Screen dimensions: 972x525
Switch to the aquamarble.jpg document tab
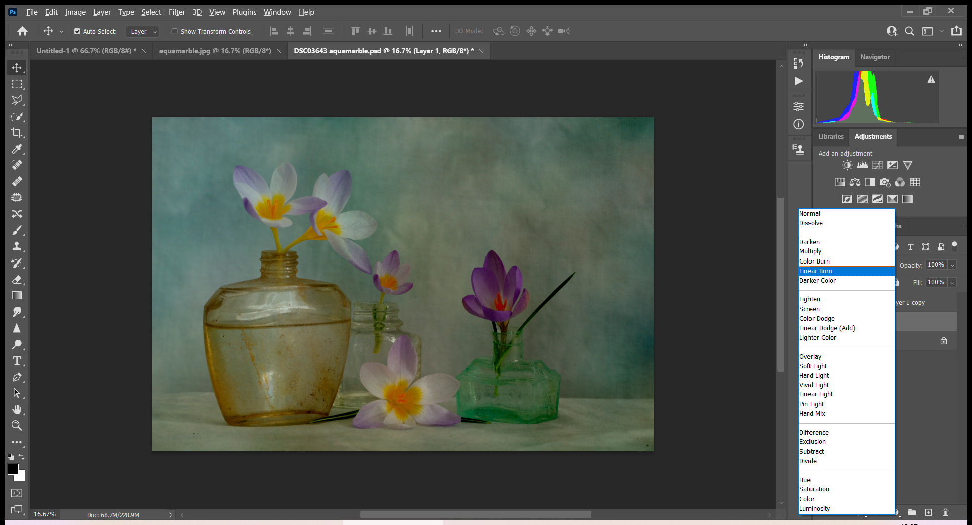[216, 50]
